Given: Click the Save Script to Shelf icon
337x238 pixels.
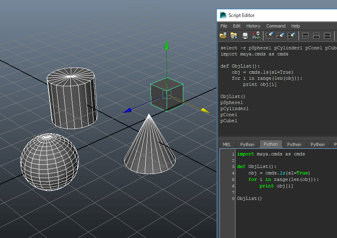Looking at the screenshot, I should point(256,36).
